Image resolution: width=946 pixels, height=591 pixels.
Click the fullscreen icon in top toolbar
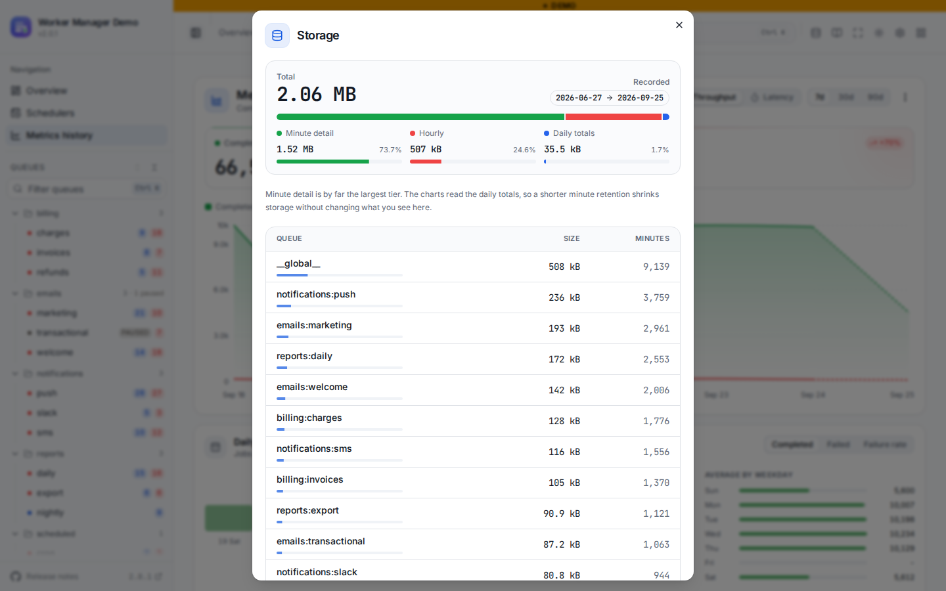coord(858,32)
